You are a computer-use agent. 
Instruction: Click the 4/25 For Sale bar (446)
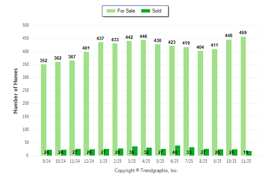(143, 98)
